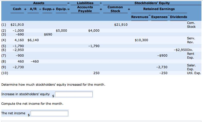Select the Common Stock column header

pyautogui.click(x=115, y=9)
